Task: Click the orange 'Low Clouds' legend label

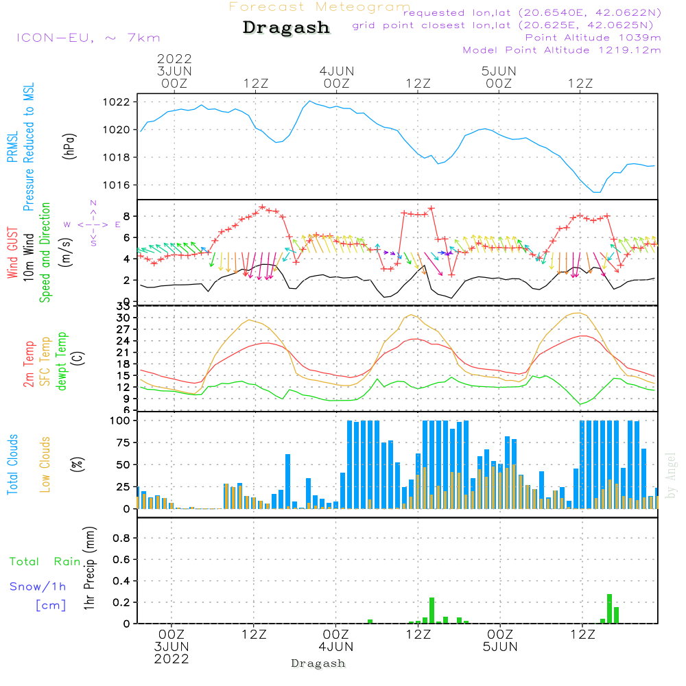Action: (45, 464)
